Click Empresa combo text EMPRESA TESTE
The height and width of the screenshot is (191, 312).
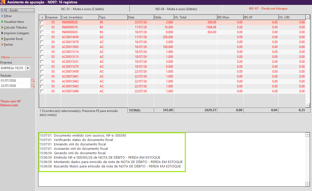[x=13, y=68]
